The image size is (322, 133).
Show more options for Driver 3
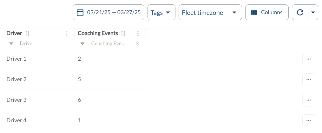pyautogui.click(x=308, y=100)
